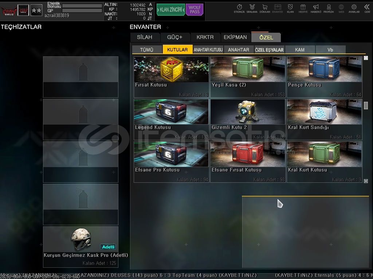The height and width of the screenshot is (279, 373).
Task: Open the Ayarlar settings gear
Action: pyautogui.click(x=354, y=9)
